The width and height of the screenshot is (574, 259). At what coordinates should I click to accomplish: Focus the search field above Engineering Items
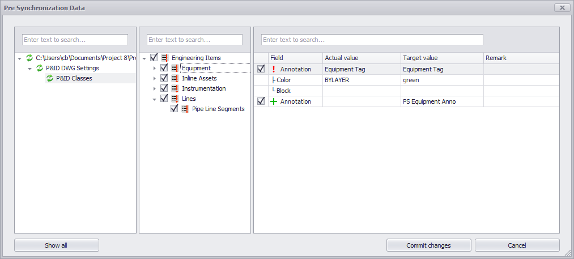[x=194, y=40]
